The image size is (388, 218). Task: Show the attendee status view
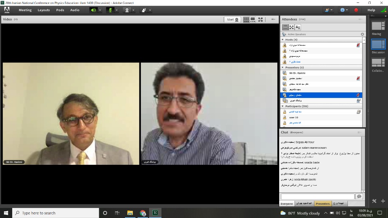[297, 27]
